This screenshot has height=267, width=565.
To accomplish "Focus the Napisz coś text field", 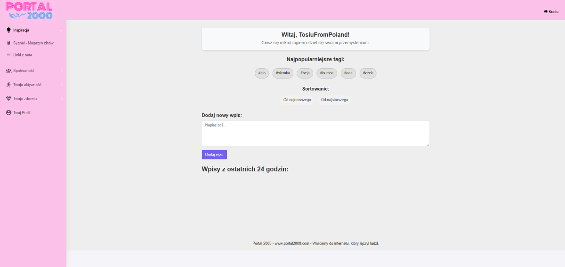I will 315,133.
